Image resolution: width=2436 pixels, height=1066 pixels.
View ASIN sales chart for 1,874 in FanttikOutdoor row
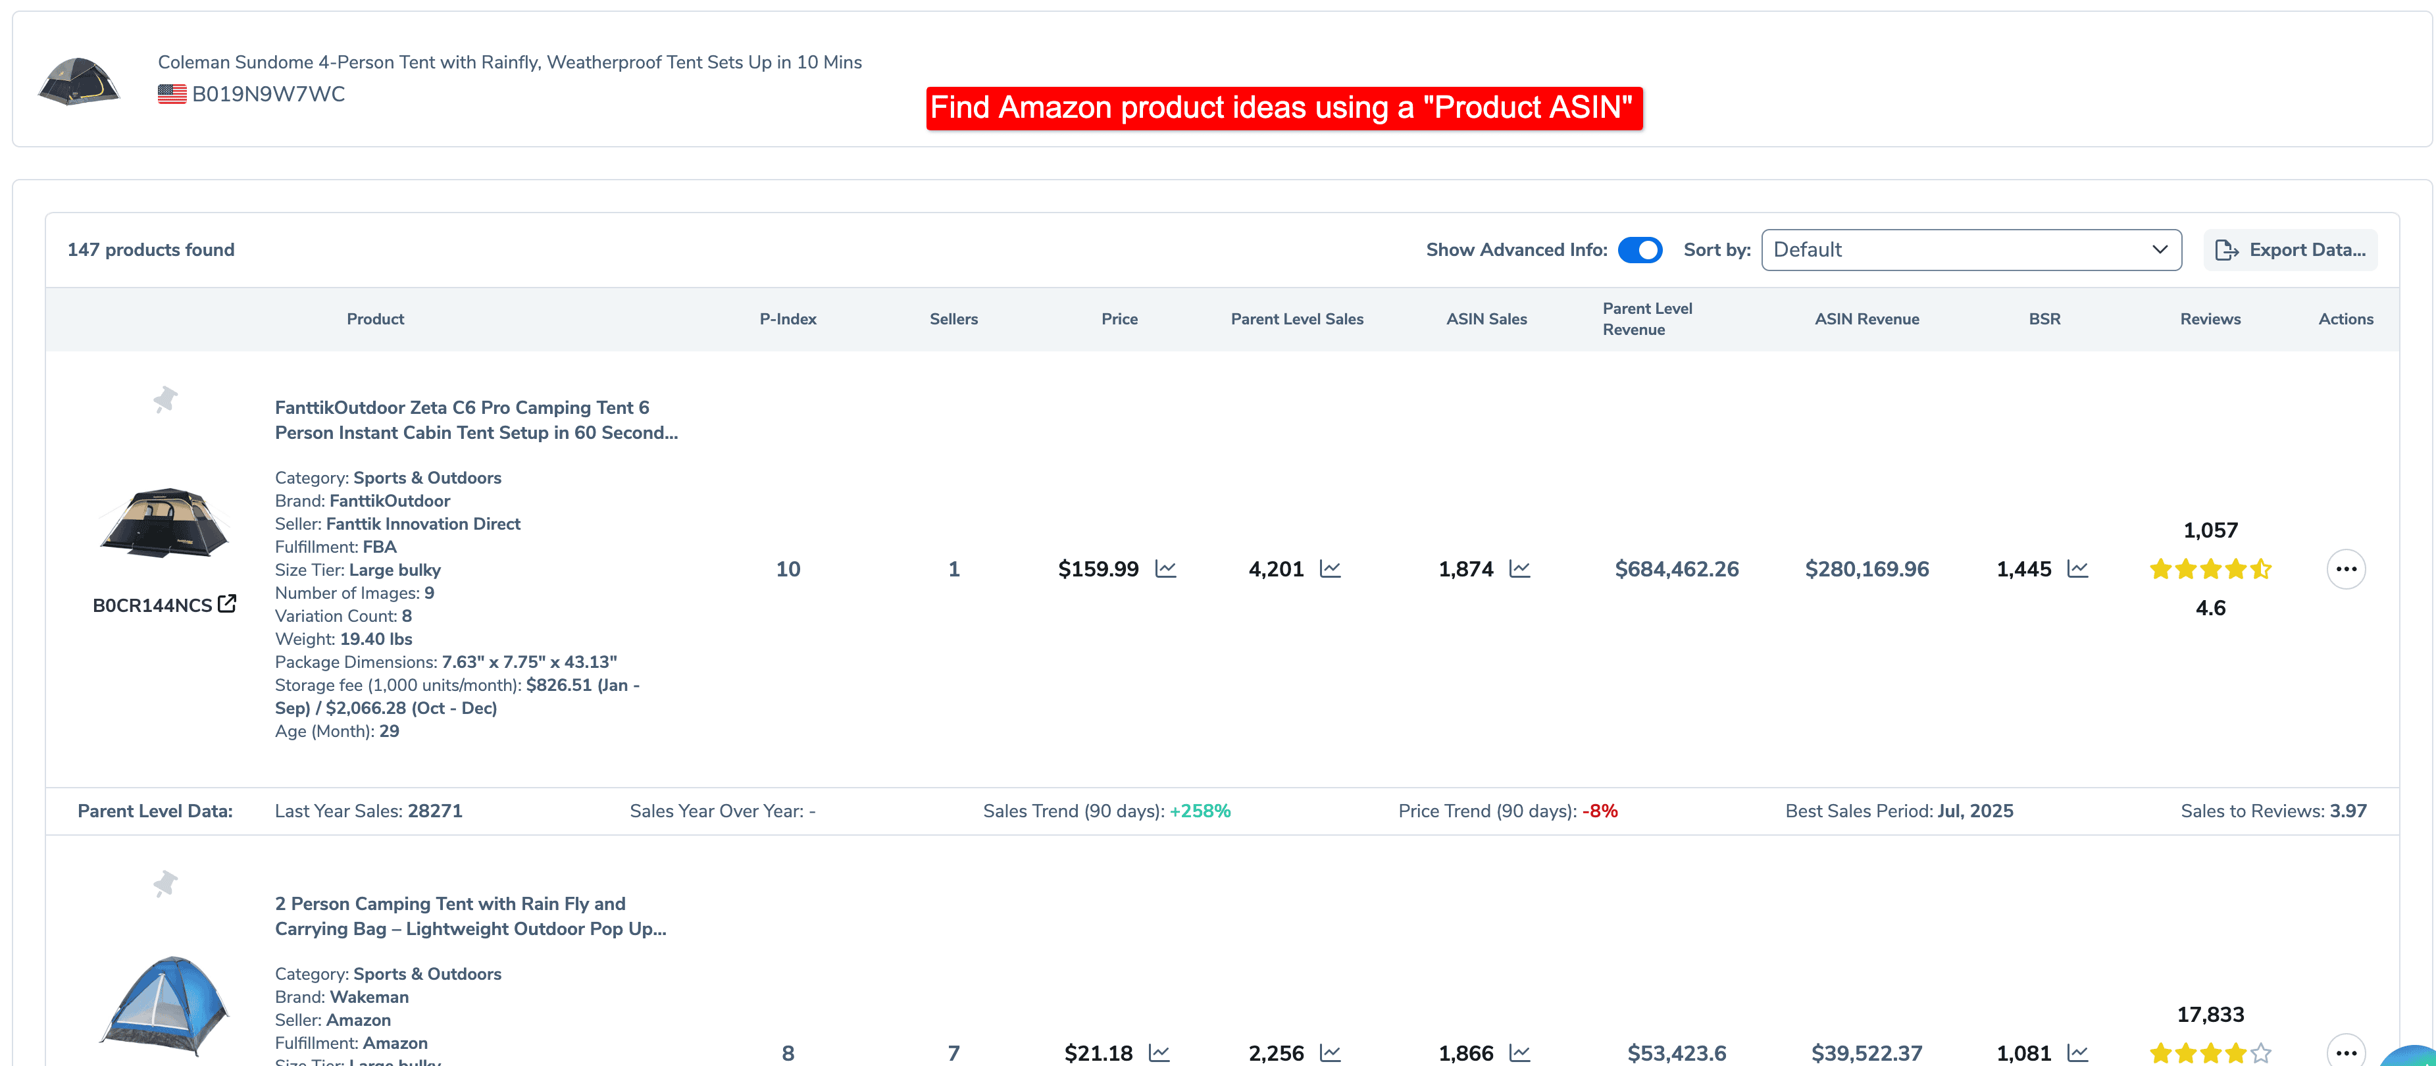point(1519,569)
